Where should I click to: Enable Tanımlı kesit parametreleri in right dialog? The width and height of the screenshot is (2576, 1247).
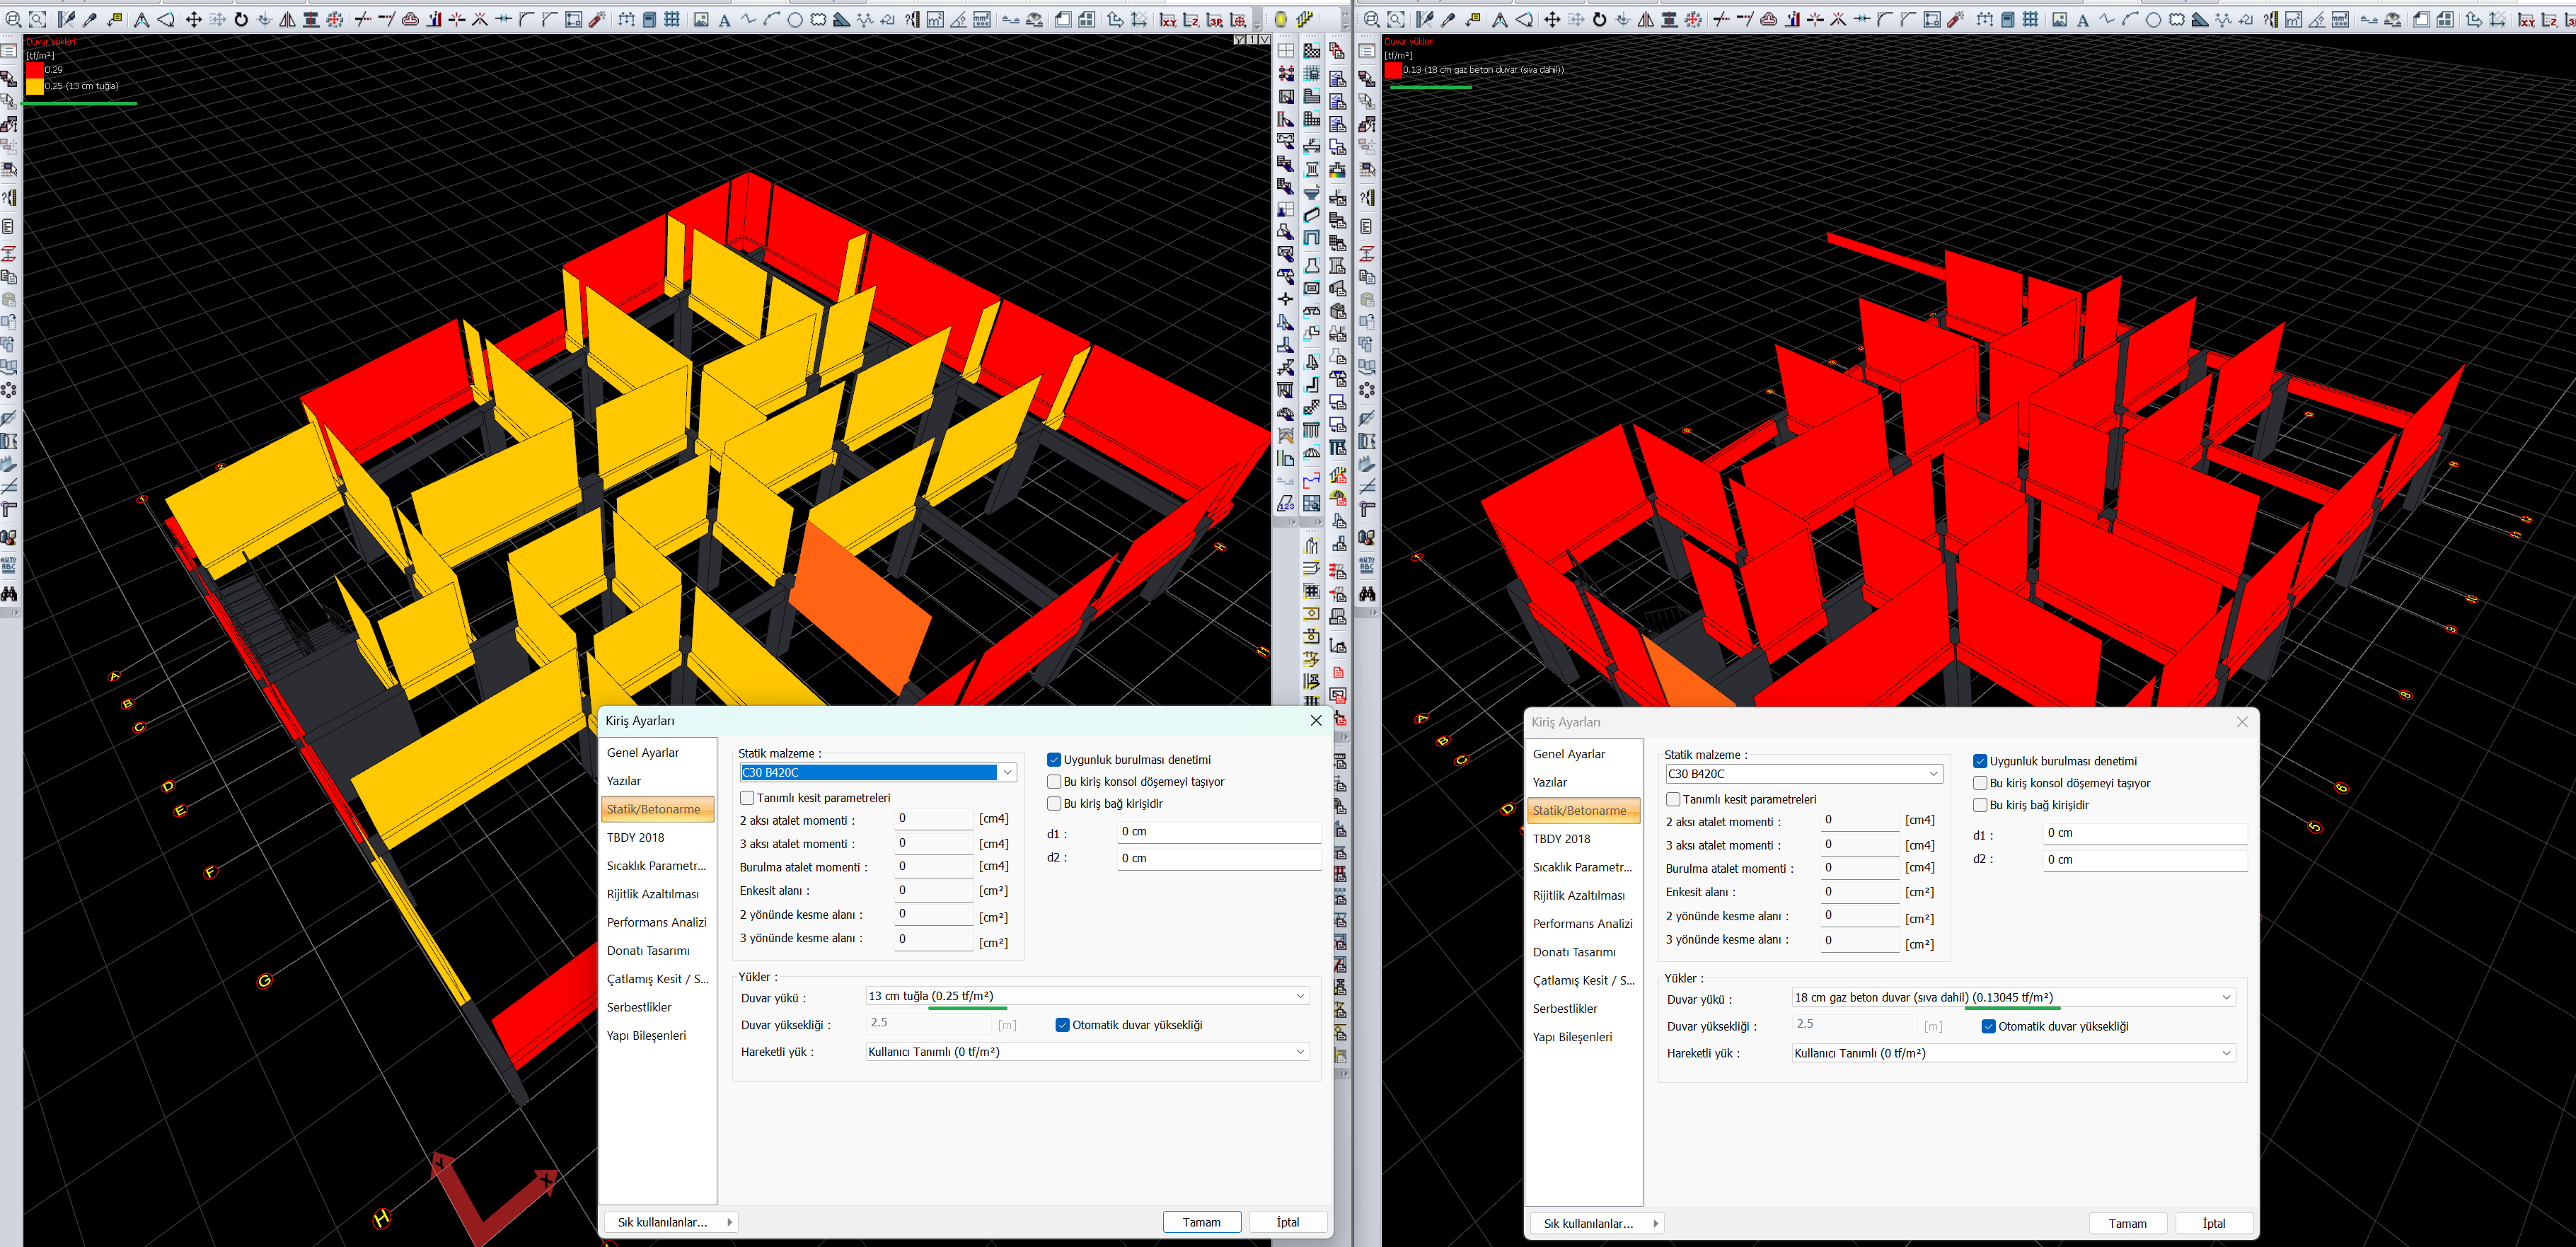click(1673, 800)
